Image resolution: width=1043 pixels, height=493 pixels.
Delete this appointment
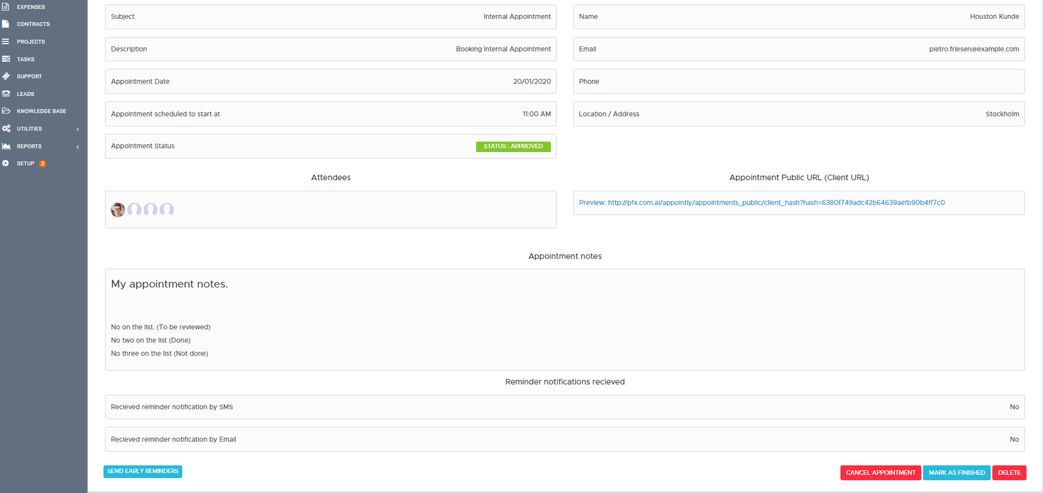tap(1009, 473)
